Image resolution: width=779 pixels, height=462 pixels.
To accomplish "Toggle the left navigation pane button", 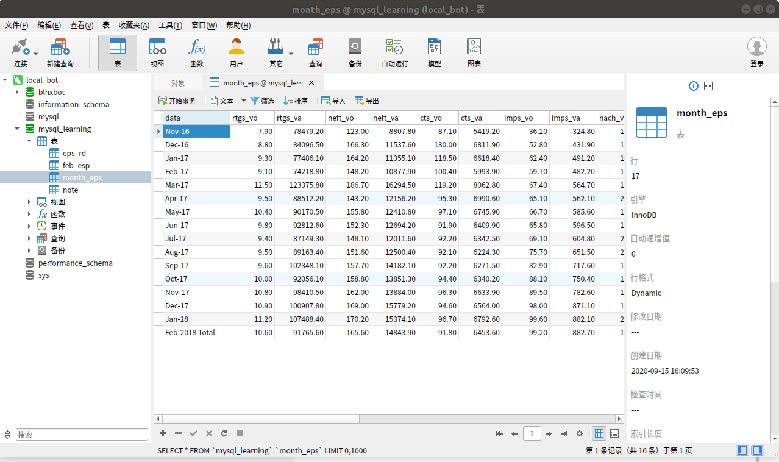I will (x=742, y=450).
